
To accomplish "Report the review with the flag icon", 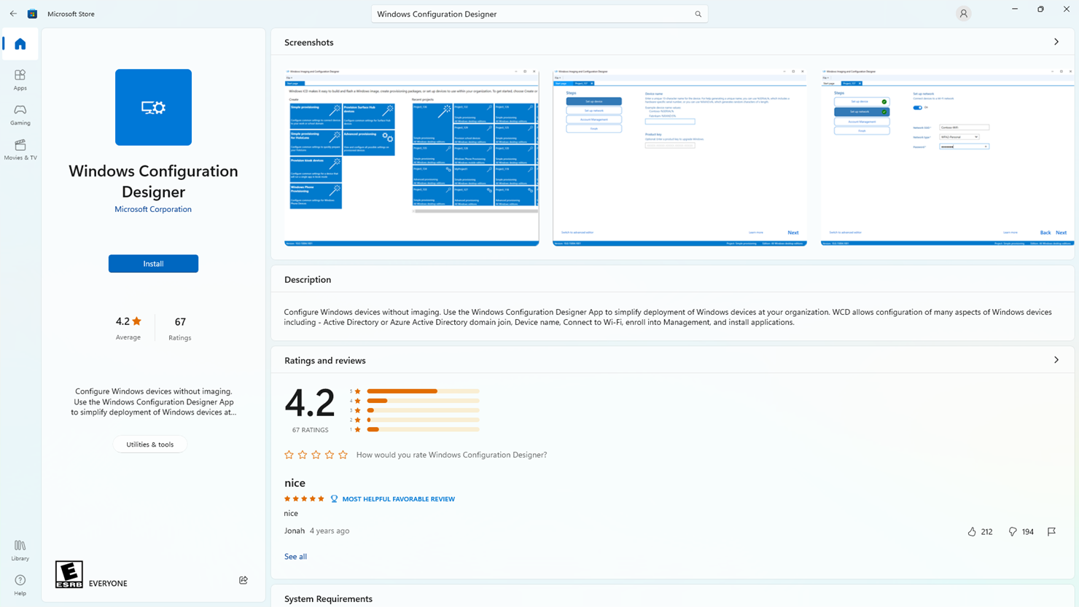I will (1051, 532).
